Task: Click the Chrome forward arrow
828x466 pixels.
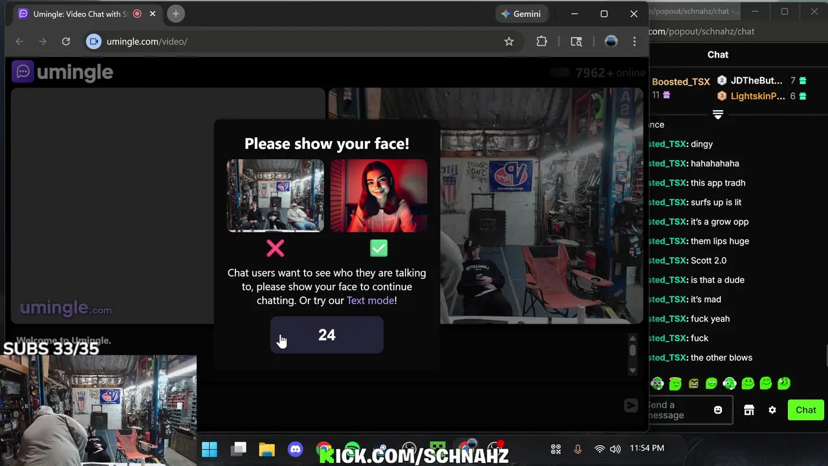Action: [42, 41]
